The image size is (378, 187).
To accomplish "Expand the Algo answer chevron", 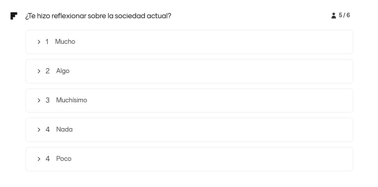I will 39,71.
